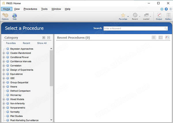173x123 pixels.
Task: Expand the Conditional Power tree node
Action: click(4, 57)
